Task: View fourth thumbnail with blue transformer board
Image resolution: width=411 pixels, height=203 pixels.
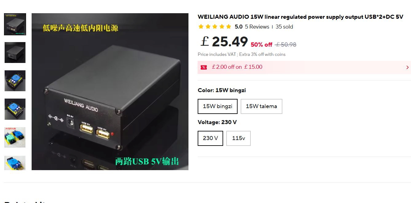Action: (x=15, y=109)
